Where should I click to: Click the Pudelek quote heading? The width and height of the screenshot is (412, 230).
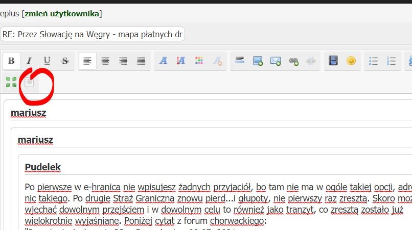[42, 167]
